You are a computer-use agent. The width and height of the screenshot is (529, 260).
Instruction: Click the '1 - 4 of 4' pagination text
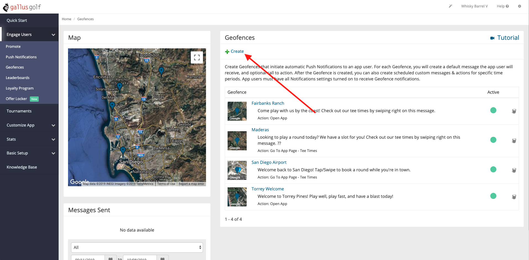pyautogui.click(x=233, y=219)
